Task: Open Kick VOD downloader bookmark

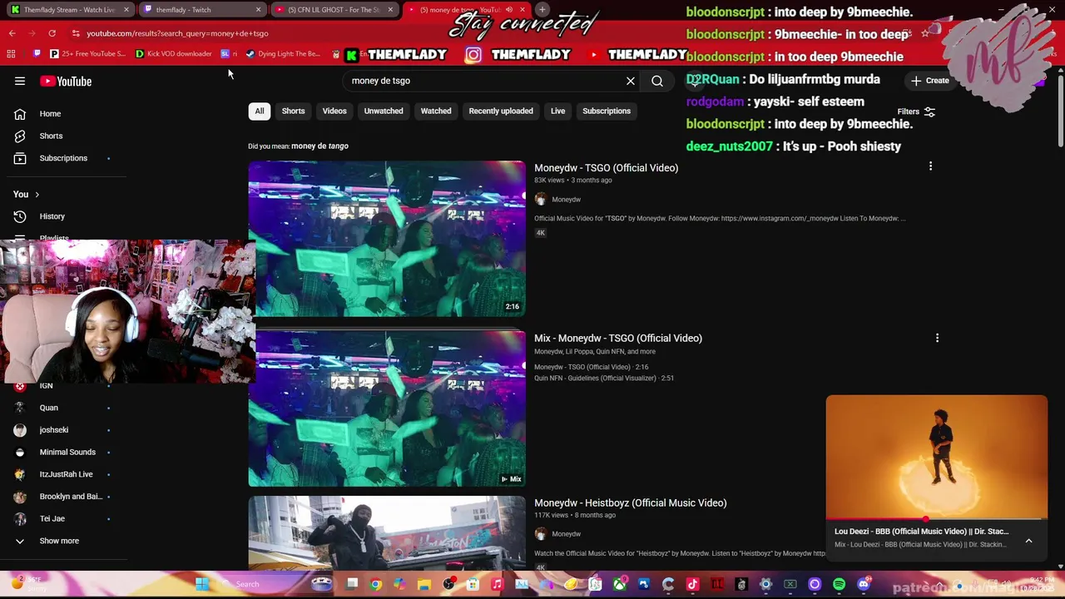Action: (173, 54)
